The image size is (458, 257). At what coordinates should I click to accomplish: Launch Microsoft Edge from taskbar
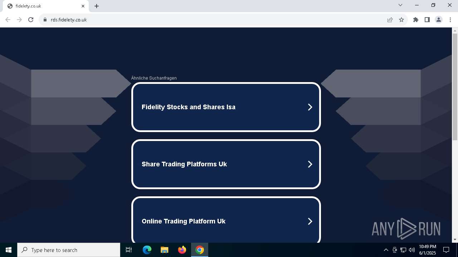147,250
